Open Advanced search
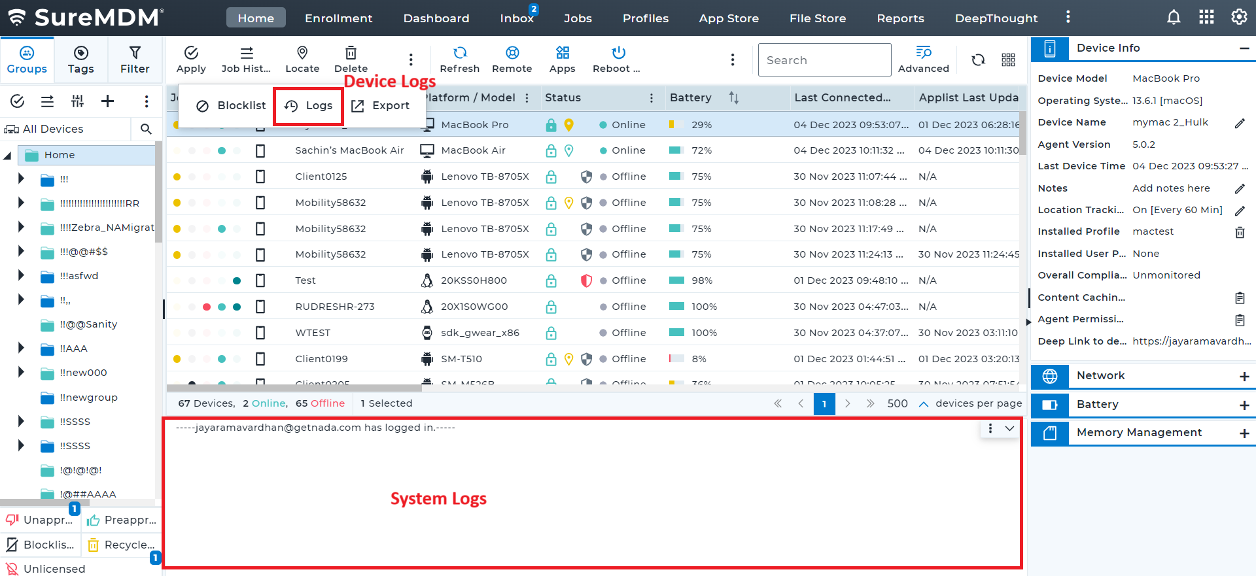1256x576 pixels. pyautogui.click(x=924, y=59)
